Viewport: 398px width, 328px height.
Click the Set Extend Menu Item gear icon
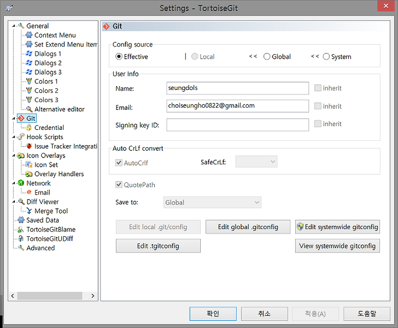[x=29, y=44]
